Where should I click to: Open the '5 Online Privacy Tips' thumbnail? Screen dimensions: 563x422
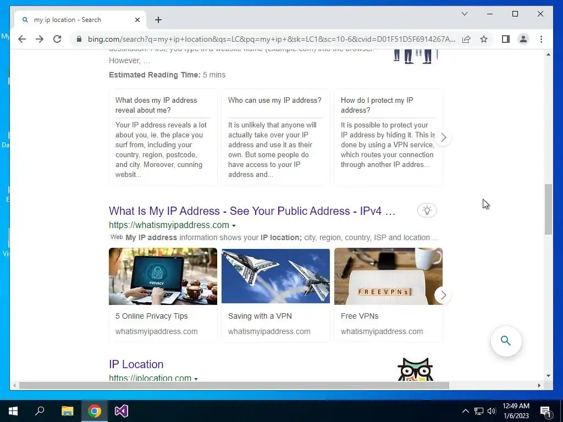click(x=163, y=276)
